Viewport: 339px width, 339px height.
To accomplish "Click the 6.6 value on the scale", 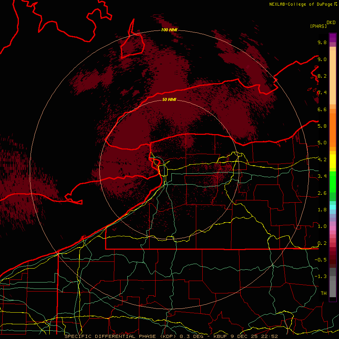I will tap(322, 109).
